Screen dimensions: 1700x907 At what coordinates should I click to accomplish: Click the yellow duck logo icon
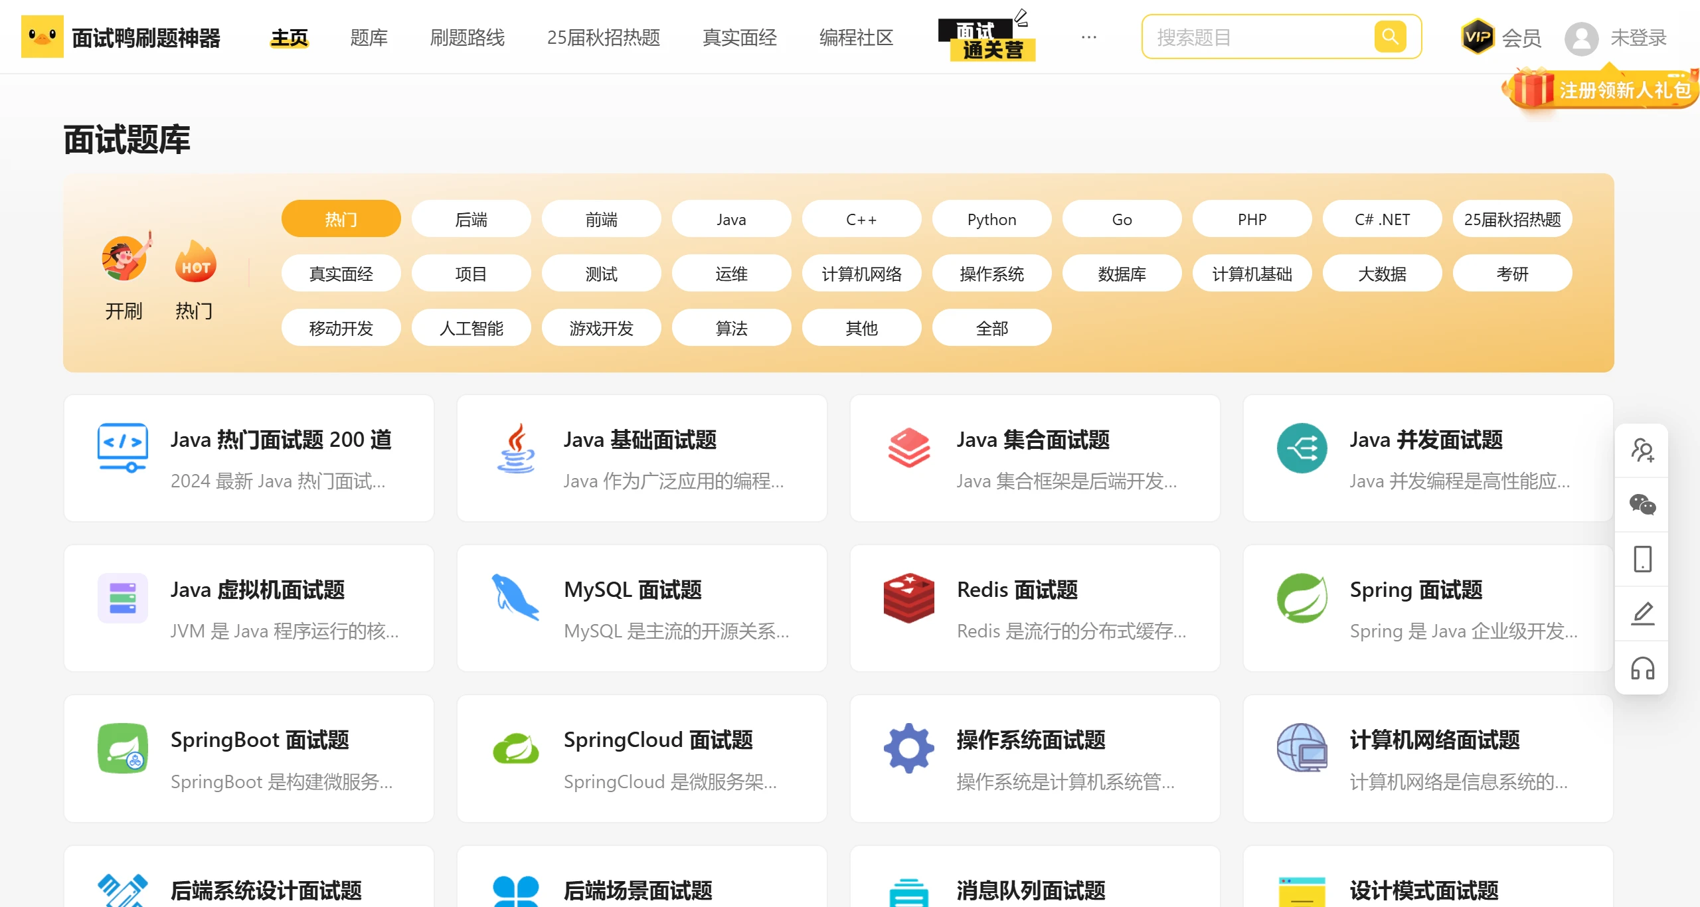[42, 37]
